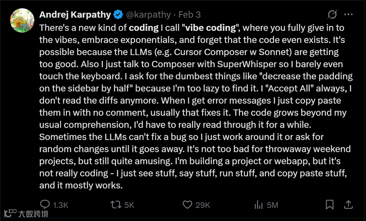
Task: Click the 29K likes count
Action: [203, 205]
